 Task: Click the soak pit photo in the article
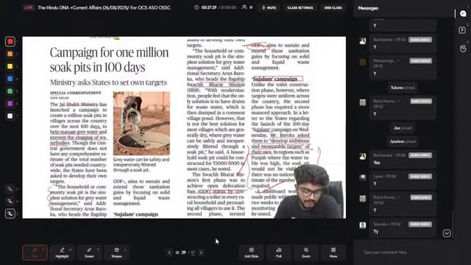141,123
